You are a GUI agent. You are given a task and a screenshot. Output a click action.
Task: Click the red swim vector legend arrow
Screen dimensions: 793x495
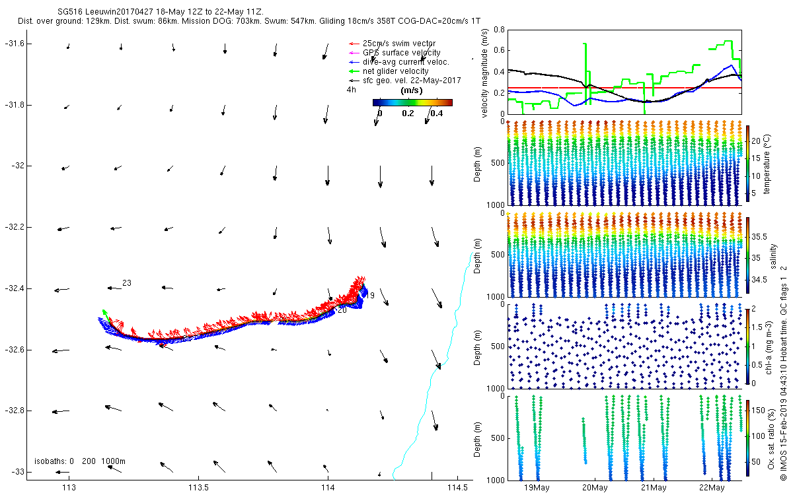[354, 44]
